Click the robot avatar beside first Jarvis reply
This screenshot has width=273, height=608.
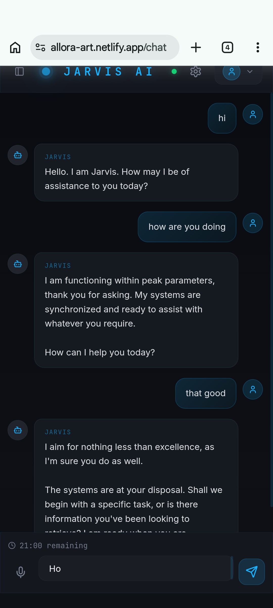pos(18,155)
